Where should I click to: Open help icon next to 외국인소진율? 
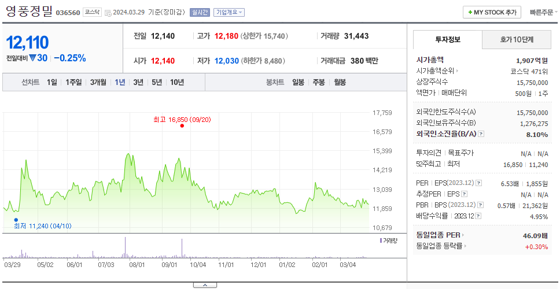click(481, 134)
